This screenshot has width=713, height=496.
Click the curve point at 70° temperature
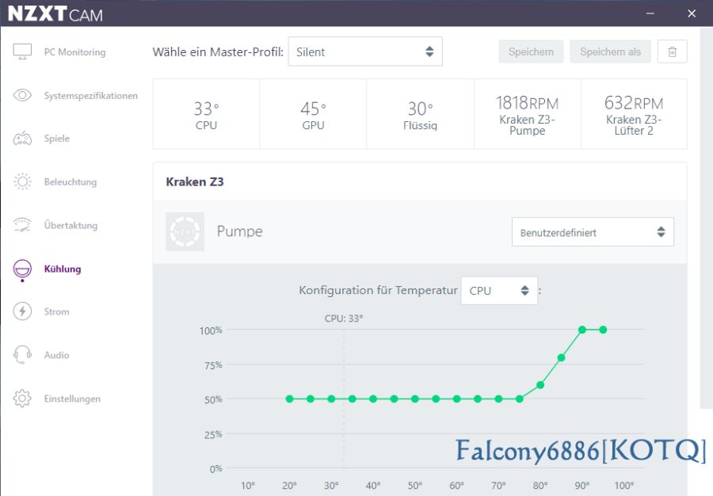(498, 399)
